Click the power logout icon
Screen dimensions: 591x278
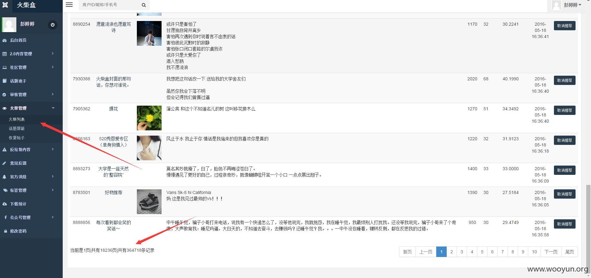pos(53,25)
